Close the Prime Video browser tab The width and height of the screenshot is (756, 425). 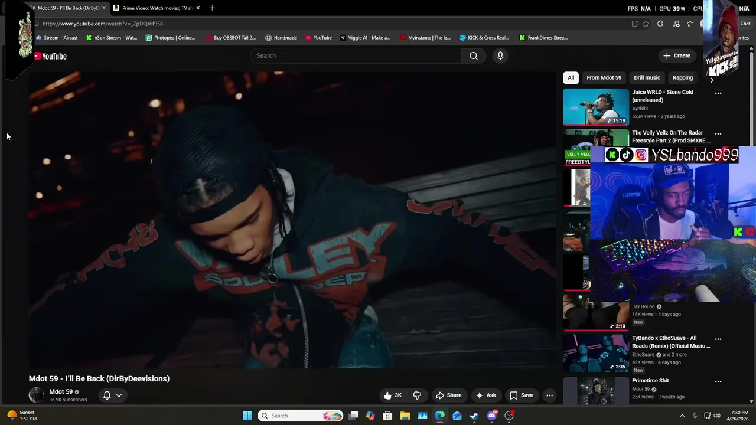(198, 8)
